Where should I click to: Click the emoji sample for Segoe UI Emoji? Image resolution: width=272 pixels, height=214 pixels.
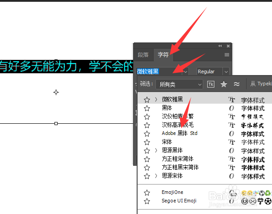click(256, 201)
